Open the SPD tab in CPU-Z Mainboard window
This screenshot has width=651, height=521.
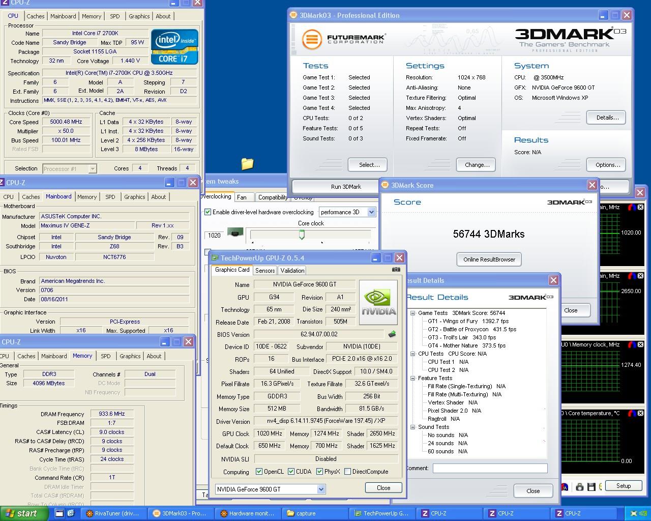110,197
